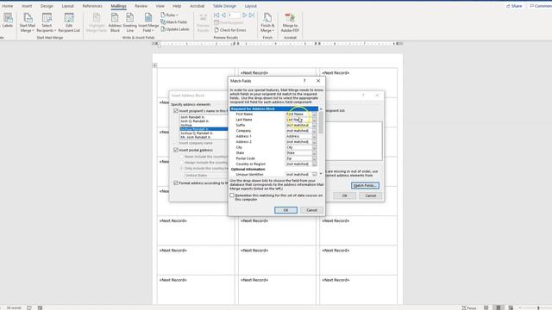
Task: Click the Match Fields dialog help question mark
Action: tap(304, 81)
